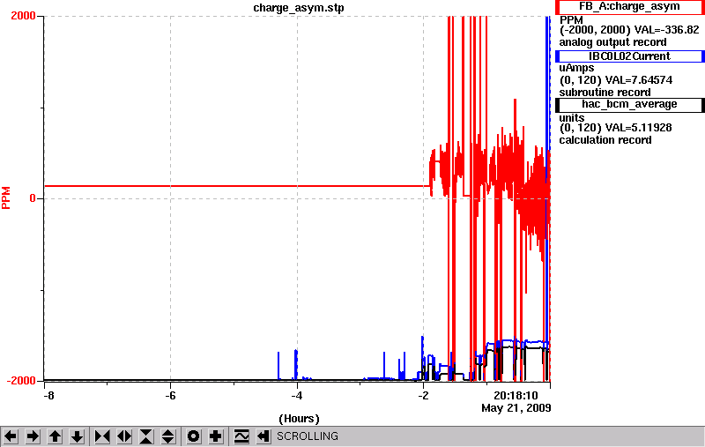
Task: Click the plus crosshair icon
Action: pyautogui.click(x=216, y=436)
